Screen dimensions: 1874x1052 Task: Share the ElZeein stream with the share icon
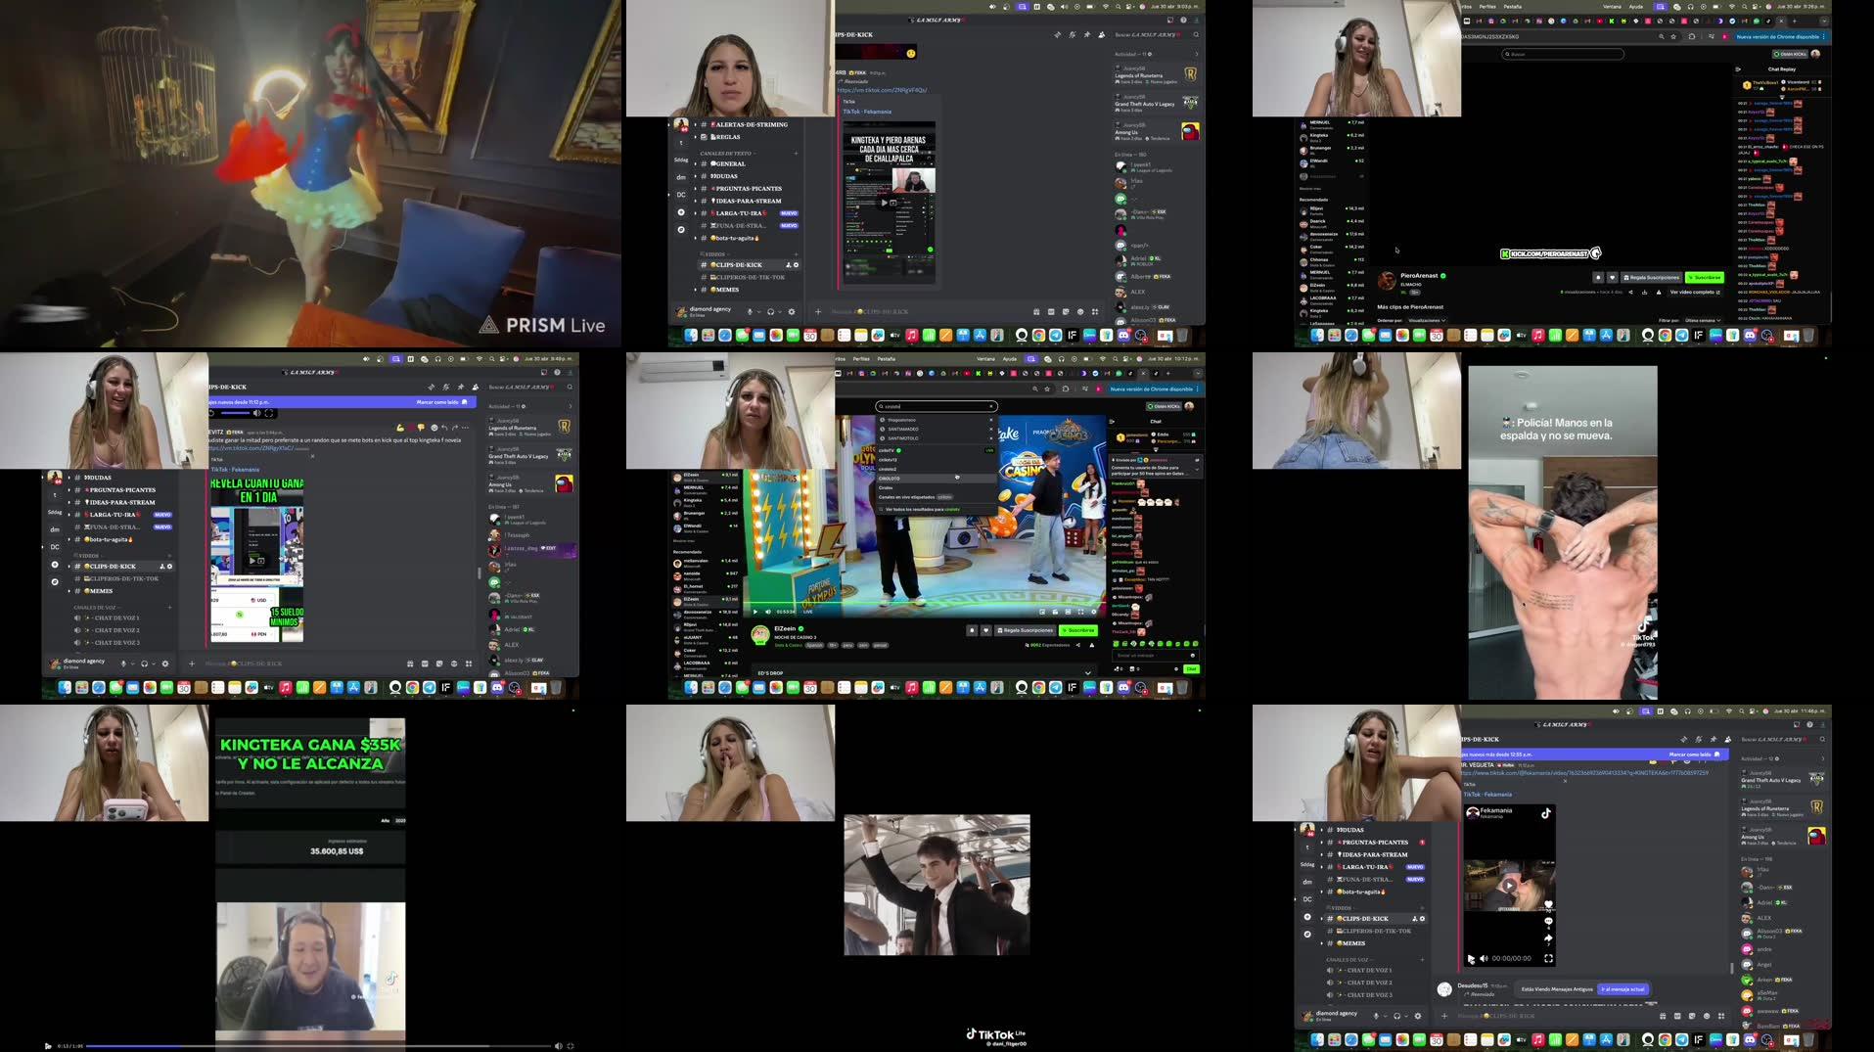pos(1078,645)
